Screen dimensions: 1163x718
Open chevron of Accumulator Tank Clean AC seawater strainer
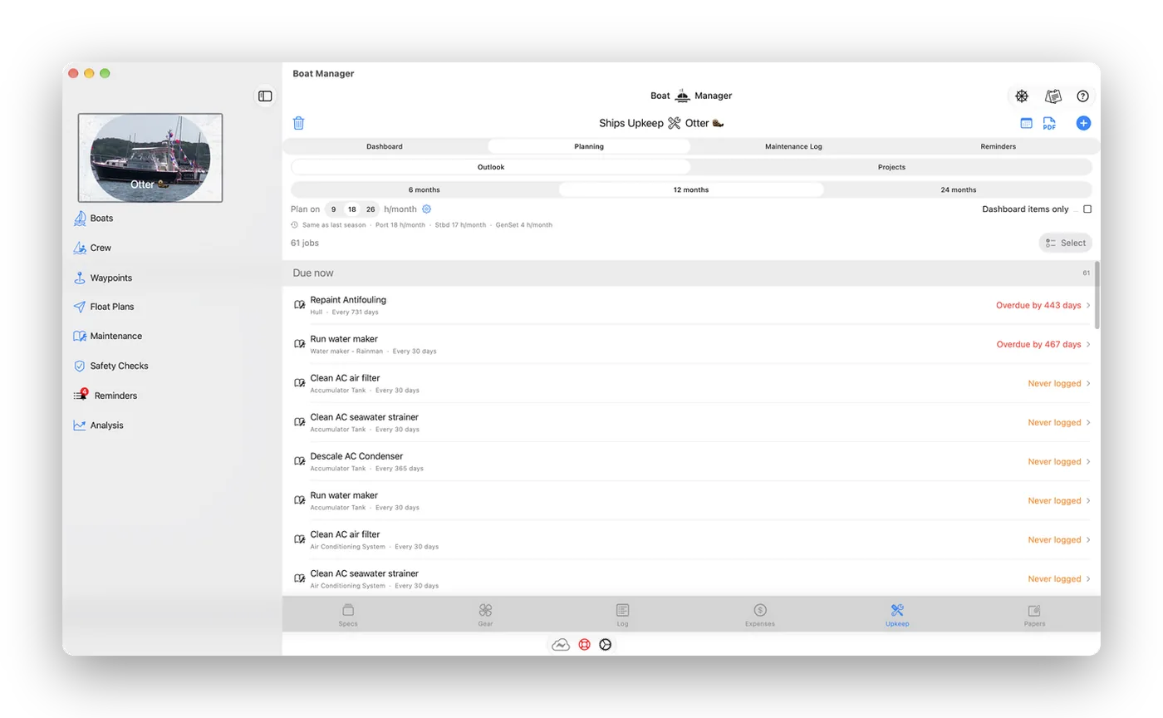1088,422
